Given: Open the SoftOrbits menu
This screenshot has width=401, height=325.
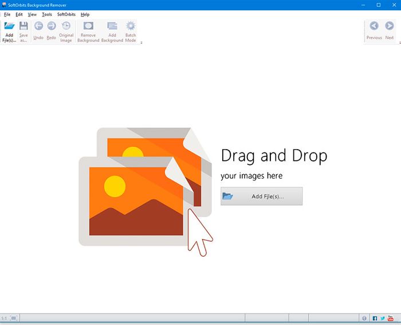Looking at the screenshot, I should click(66, 14).
